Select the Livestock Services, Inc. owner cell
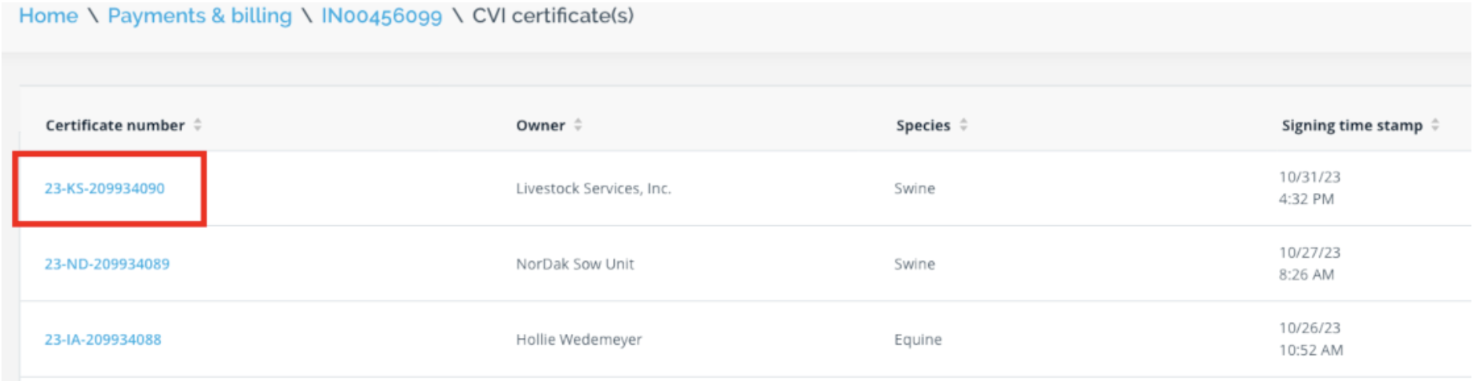This screenshot has height=381, width=1473. point(594,188)
